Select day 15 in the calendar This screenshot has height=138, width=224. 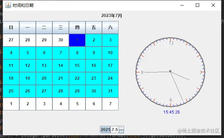point(77,66)
